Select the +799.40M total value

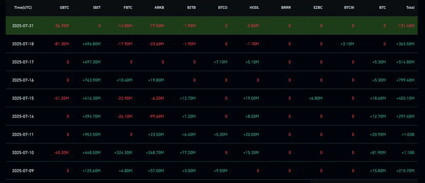click(405, 80)
